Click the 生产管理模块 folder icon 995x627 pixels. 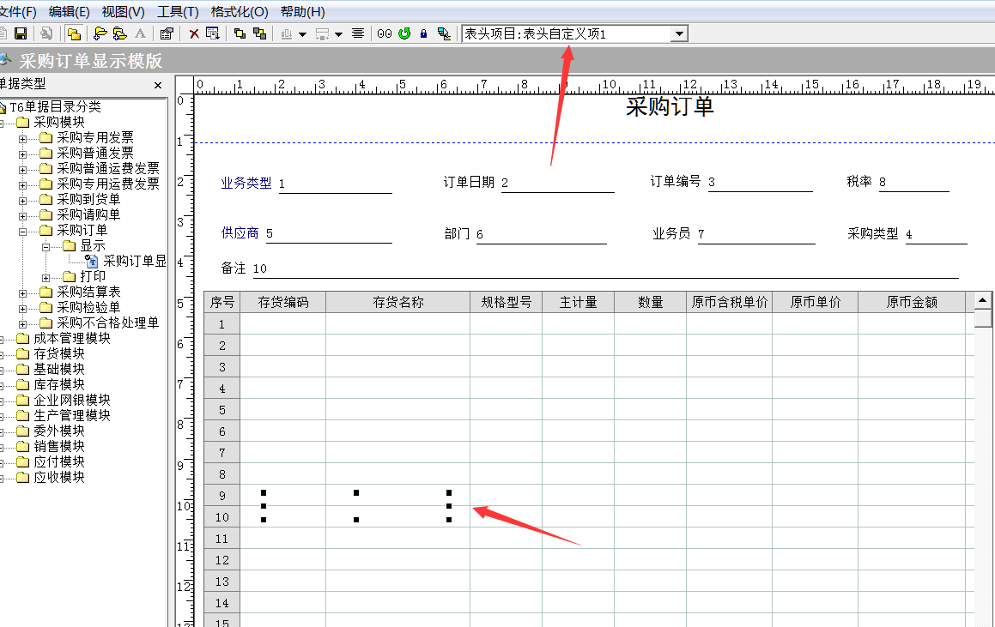[x=23, y=415]
